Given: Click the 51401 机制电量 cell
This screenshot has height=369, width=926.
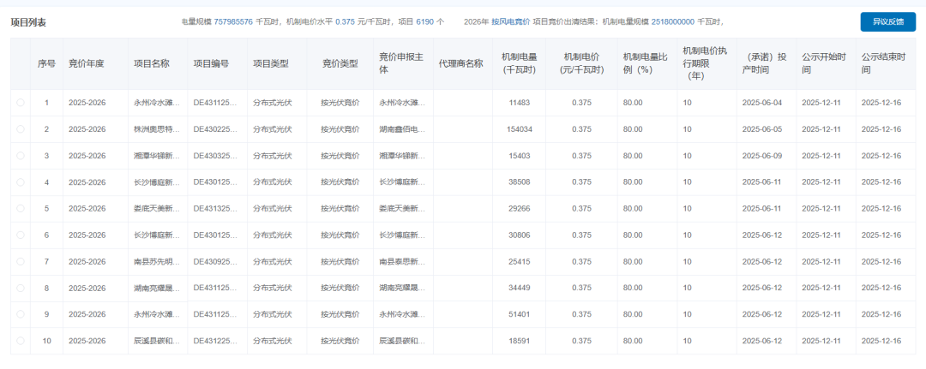Looking at the screenshot, I should (519, 314).
